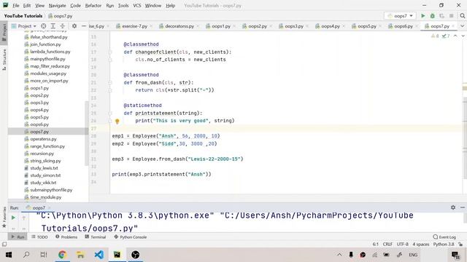
Task: Click Python 3.8 interpreter in status bar
Action: click(x=444, y=245)
